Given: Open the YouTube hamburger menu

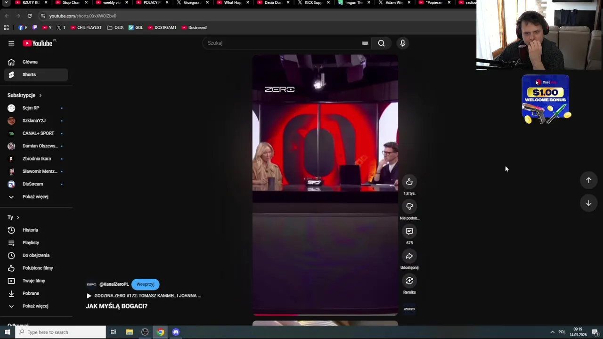Looking at the screenshot, I should [11, 43].
